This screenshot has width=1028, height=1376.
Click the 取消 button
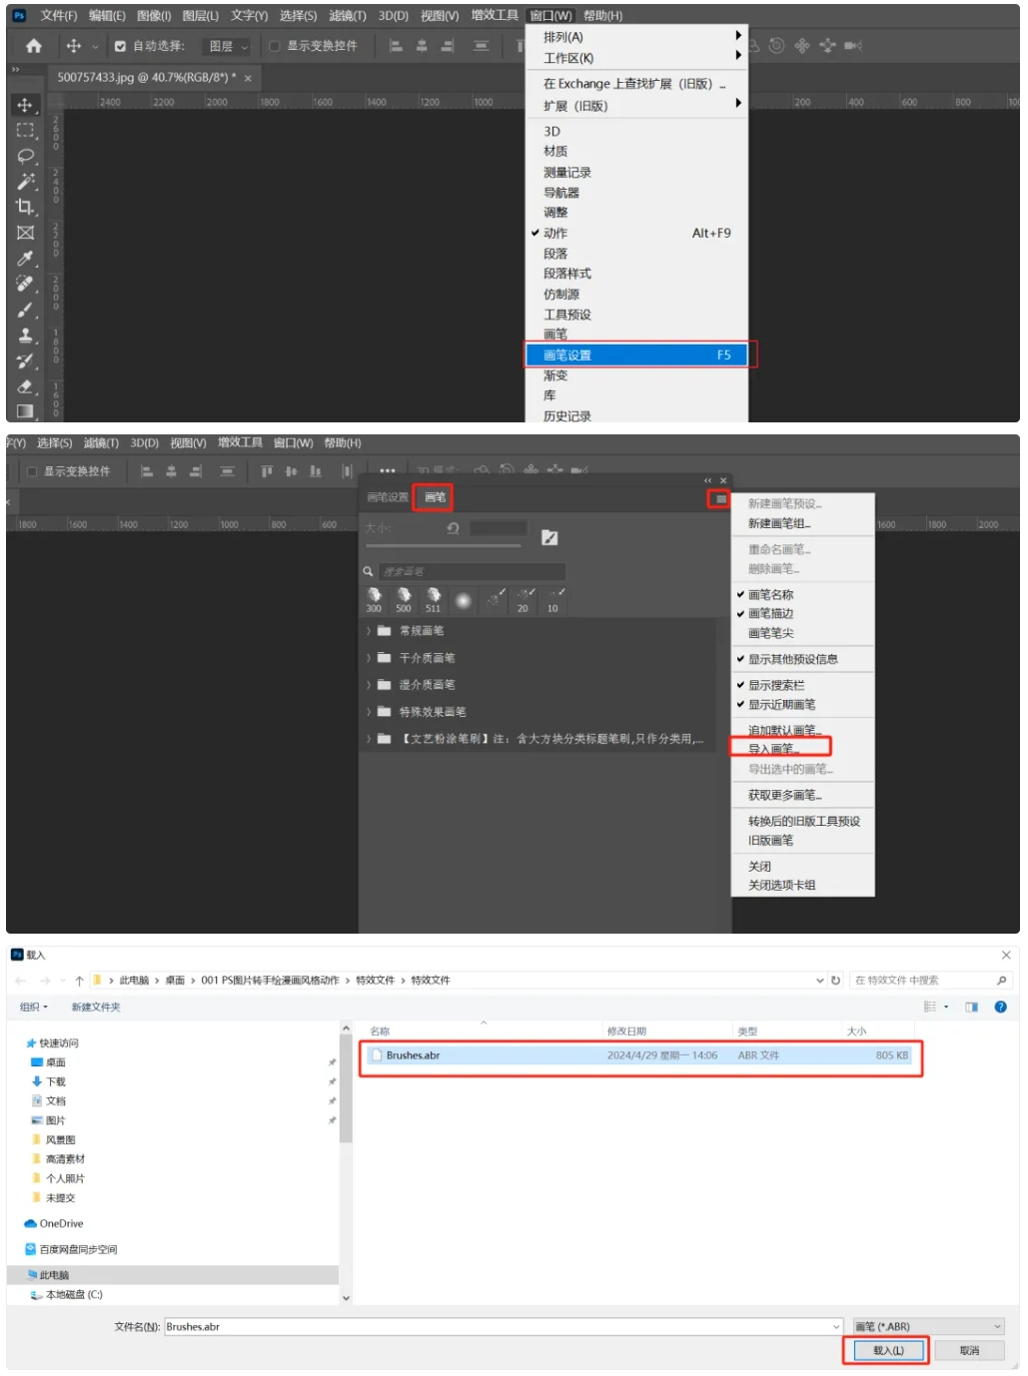(969, 1351)
